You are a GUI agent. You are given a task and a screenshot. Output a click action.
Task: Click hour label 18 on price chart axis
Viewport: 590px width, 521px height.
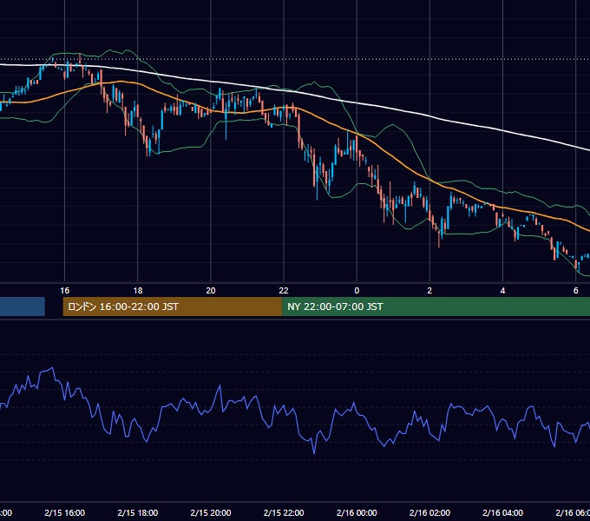138,290
